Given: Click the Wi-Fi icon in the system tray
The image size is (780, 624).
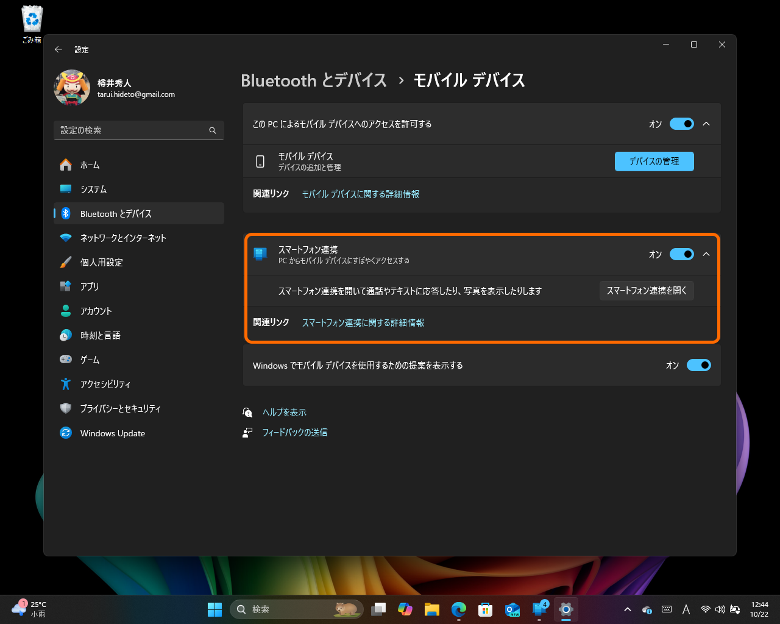Looking at the screenshot, I should tap(705, 609).
